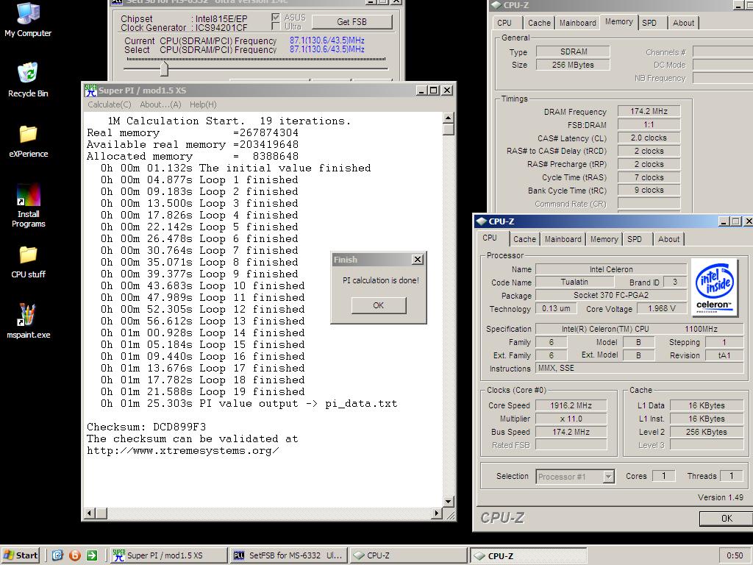
Task: Click the active CPU-Z taskbar button
Action: point(528,555)
